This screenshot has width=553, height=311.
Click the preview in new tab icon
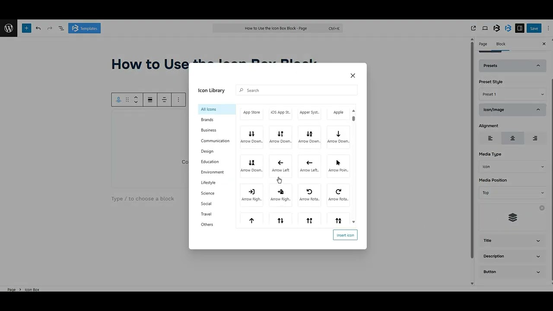pos(474,28)
